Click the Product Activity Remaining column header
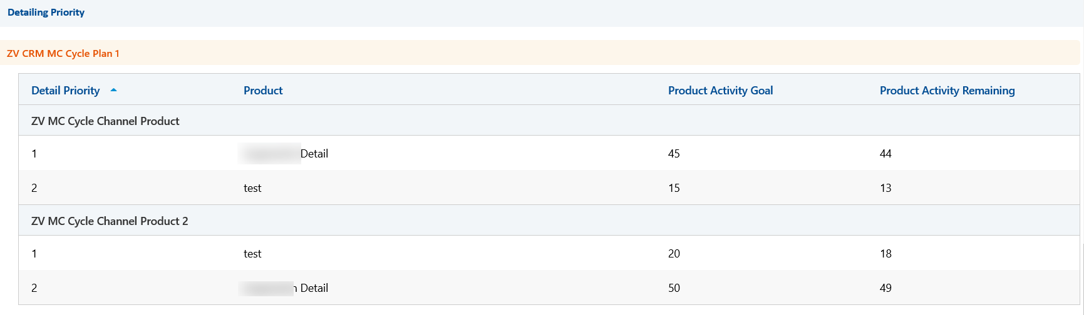Viewport: 1084px width, 315px height. click(x=947, y=91)
